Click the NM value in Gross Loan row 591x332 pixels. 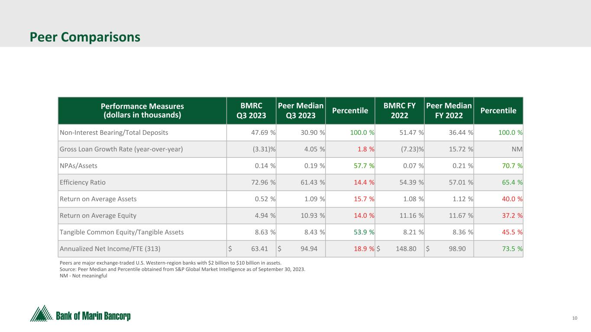click(517, 150)
